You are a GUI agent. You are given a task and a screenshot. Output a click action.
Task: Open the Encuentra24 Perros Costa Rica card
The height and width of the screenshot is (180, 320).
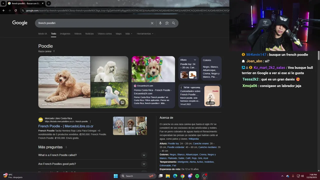[x=153, y=82]
